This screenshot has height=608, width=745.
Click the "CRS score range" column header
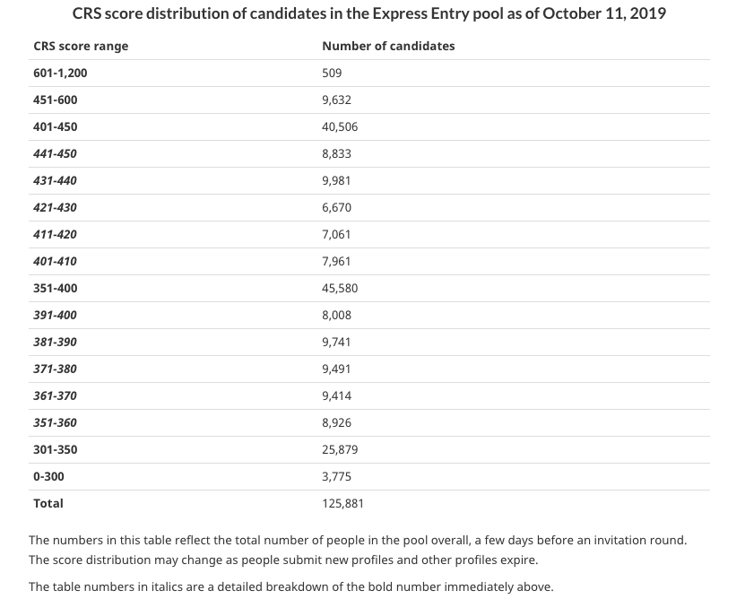[81, 46]
